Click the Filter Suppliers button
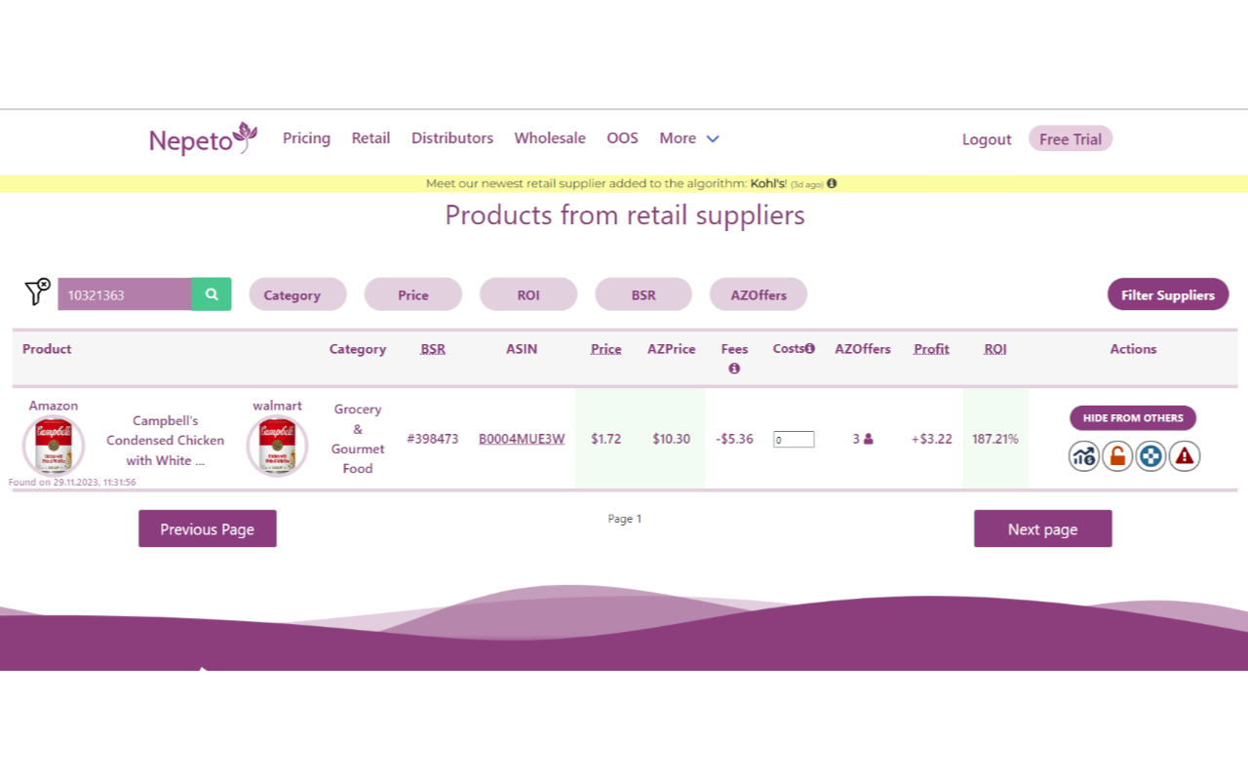Screen dimensions: 1248x780 1168,294
